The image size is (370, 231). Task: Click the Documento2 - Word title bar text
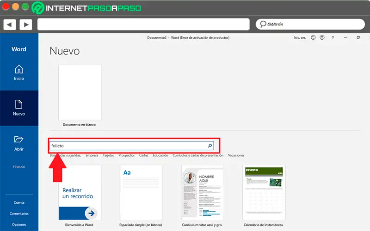tap(188, 37)
